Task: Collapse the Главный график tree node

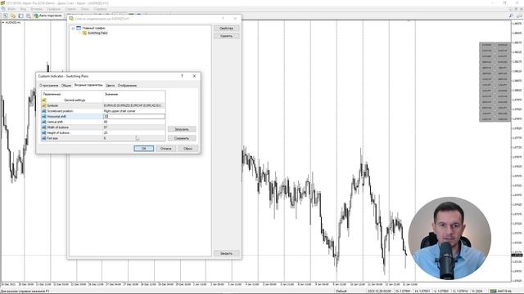Action: tap(73, 29)
